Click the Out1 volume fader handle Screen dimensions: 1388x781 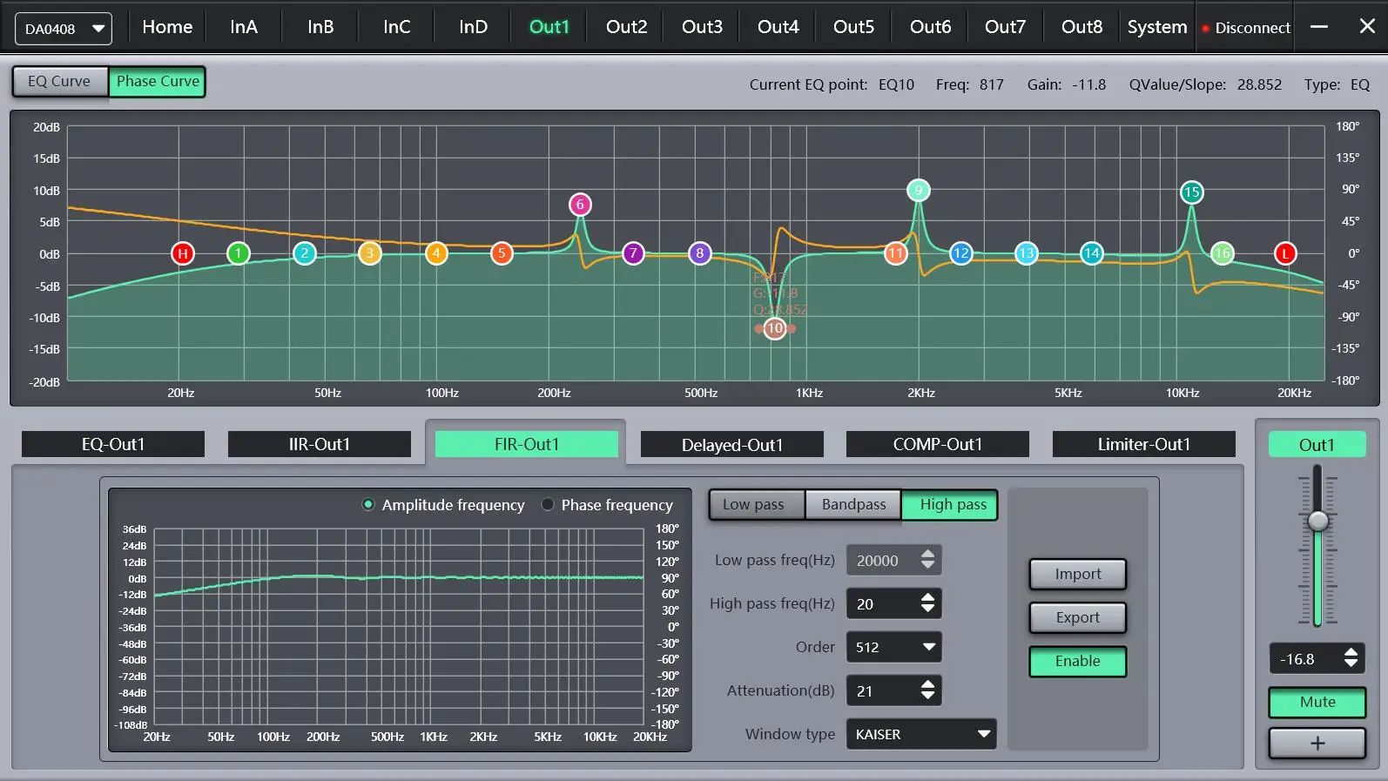[x=1318, y=521]
